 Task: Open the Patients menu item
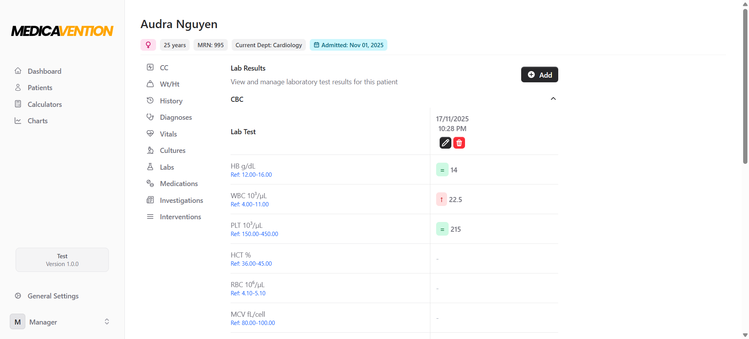(40, 88)
